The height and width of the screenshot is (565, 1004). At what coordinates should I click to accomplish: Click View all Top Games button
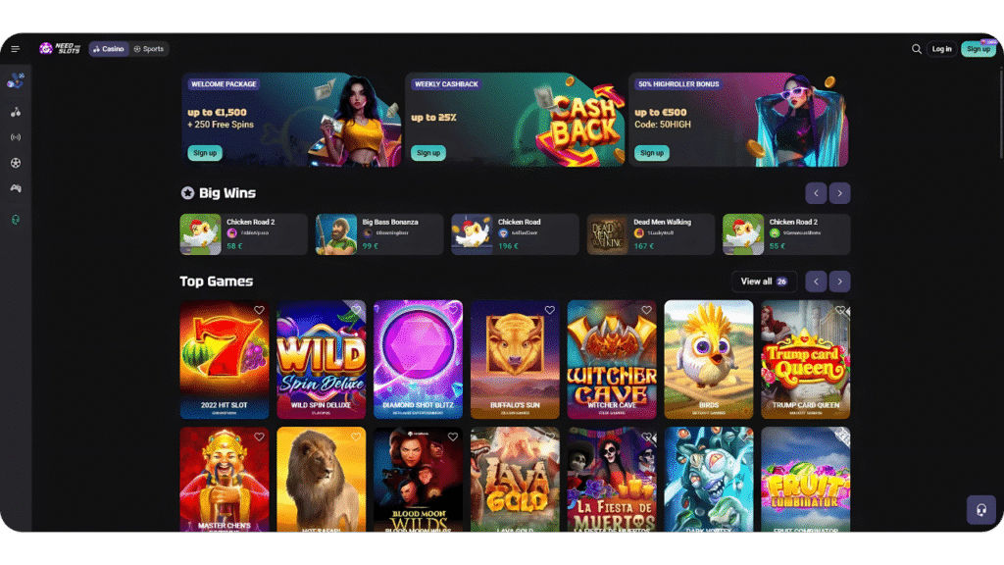(x=764, y=282)
